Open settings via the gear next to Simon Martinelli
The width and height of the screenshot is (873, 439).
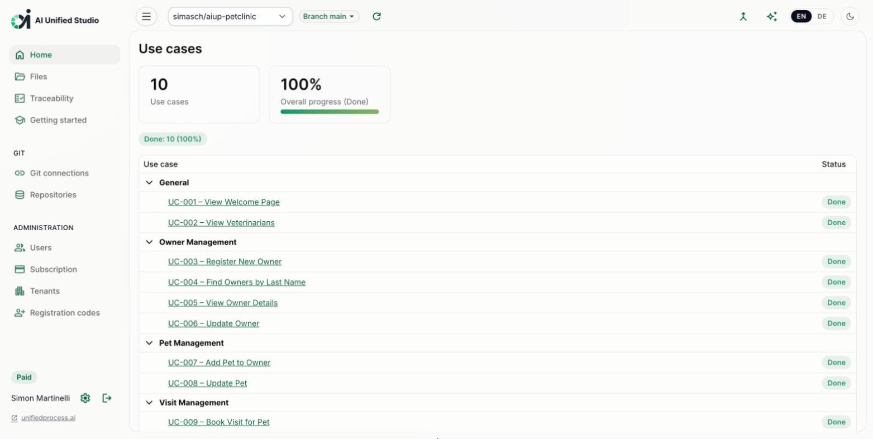[85, 398]
